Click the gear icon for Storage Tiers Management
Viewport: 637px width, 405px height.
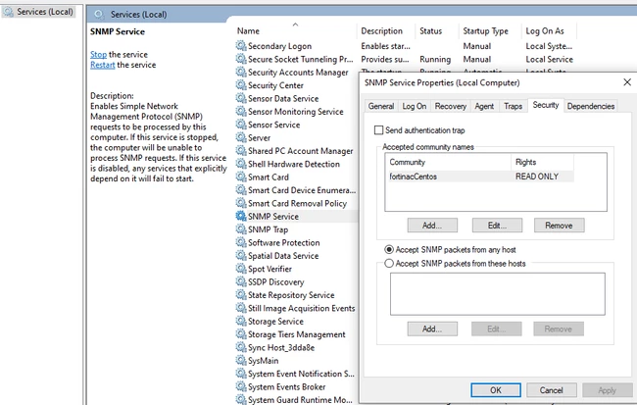tap(241, 334)
